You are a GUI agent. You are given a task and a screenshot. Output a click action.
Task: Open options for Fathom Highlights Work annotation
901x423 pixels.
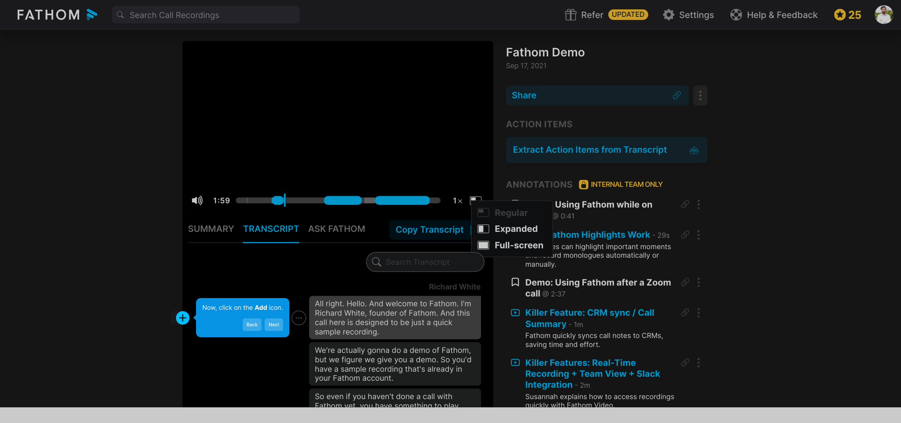pos(698,235)
